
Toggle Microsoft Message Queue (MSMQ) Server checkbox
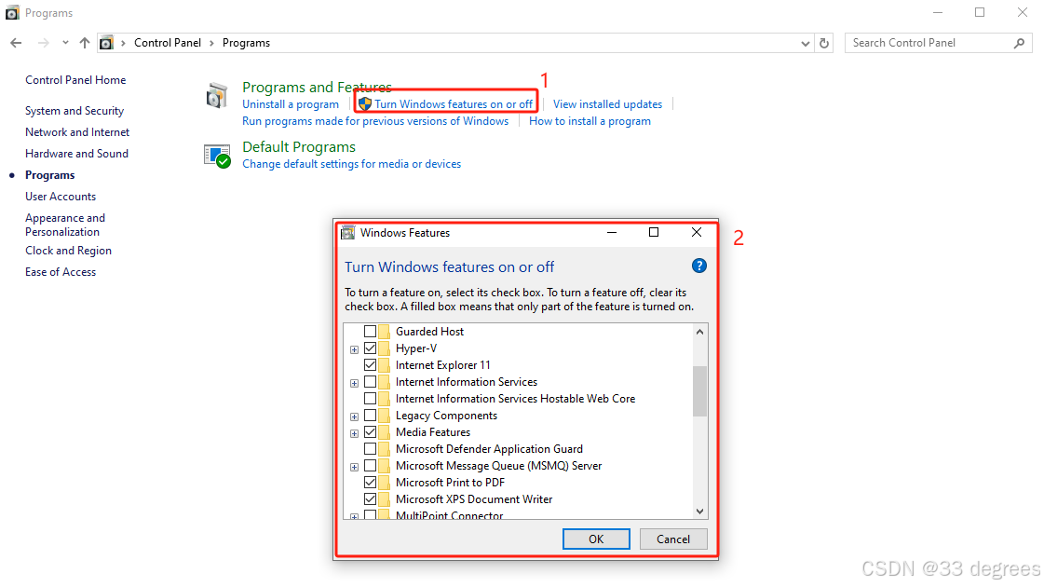click(370, 465)
